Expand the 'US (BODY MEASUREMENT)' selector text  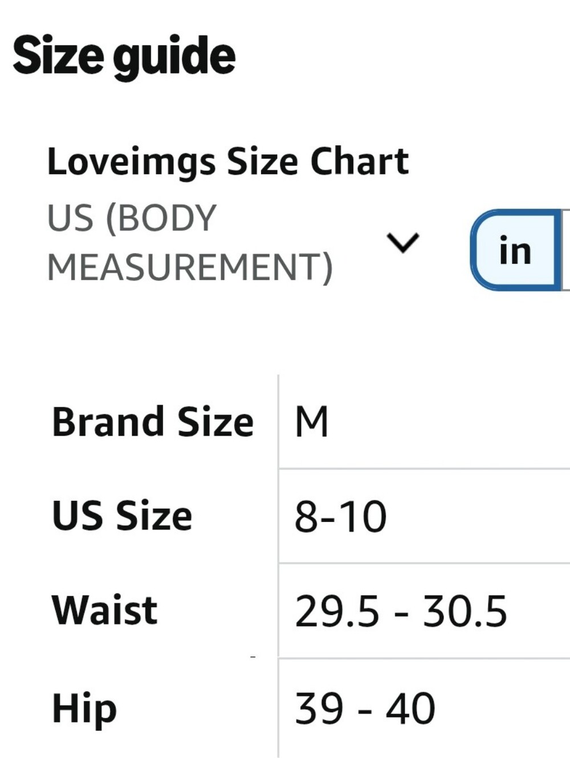pyautogui.click(x=190, y=242)
